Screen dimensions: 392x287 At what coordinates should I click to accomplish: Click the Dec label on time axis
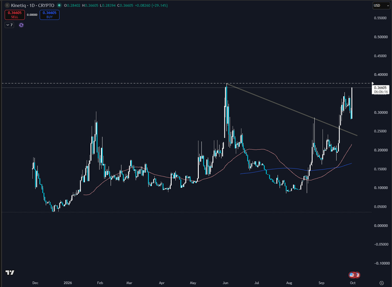[35, 283]
